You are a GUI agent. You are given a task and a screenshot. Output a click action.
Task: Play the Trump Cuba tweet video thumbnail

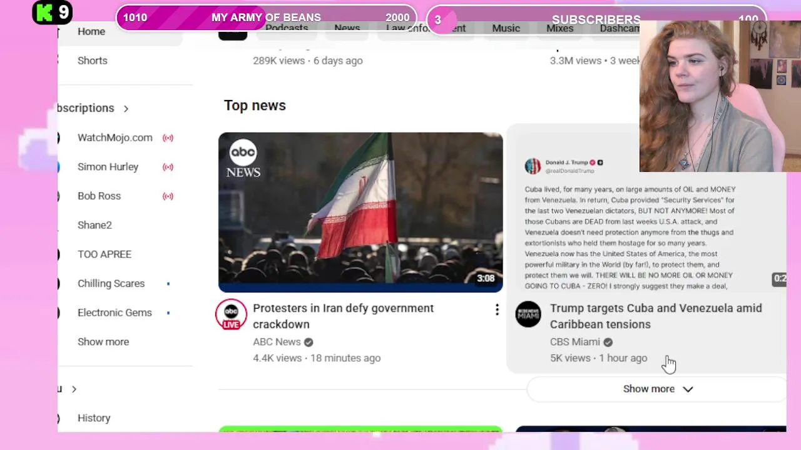(646, 212)
